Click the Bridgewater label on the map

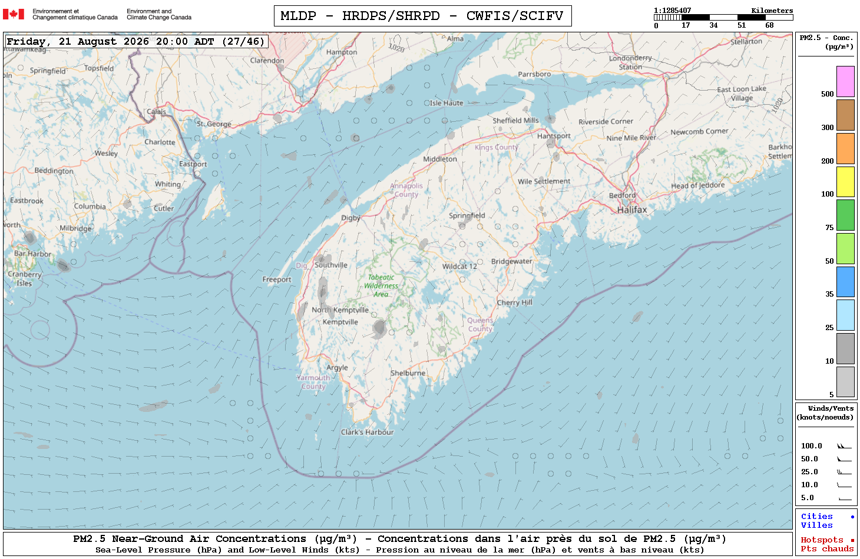(511, 261)
